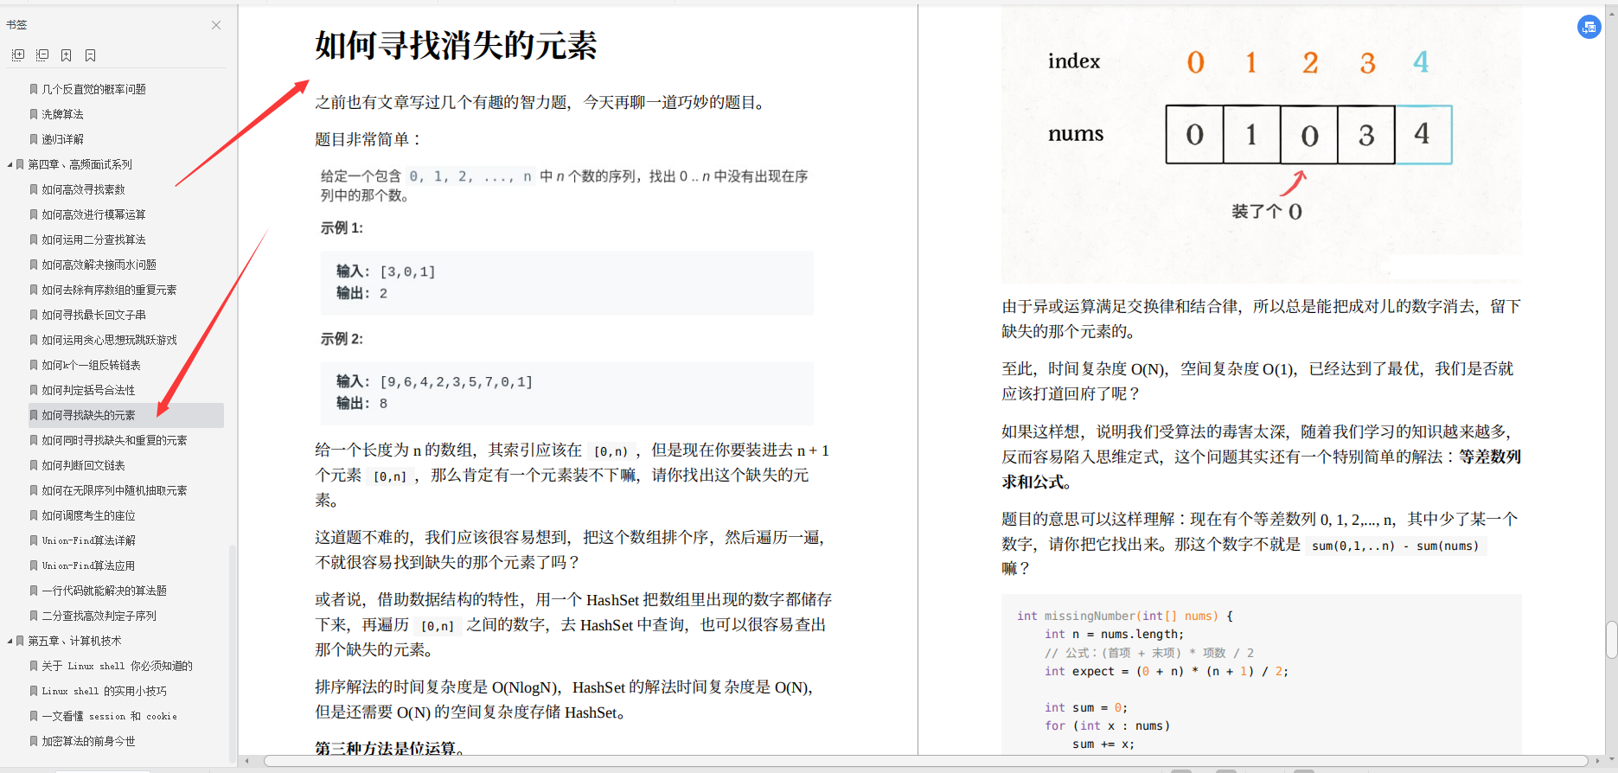Screen dimensions: 1618x773
Task: Open 如何运用二分查找算法 bookmark
Action: pos(93,240)
